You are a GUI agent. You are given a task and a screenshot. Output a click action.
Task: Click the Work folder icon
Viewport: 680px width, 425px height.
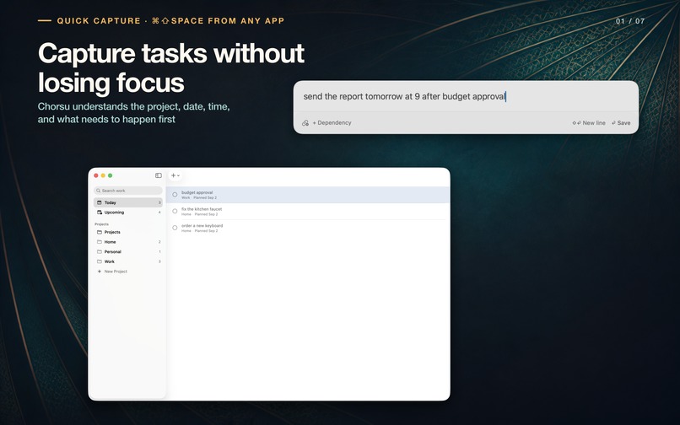pyautogui.click(x=100, y=261)
